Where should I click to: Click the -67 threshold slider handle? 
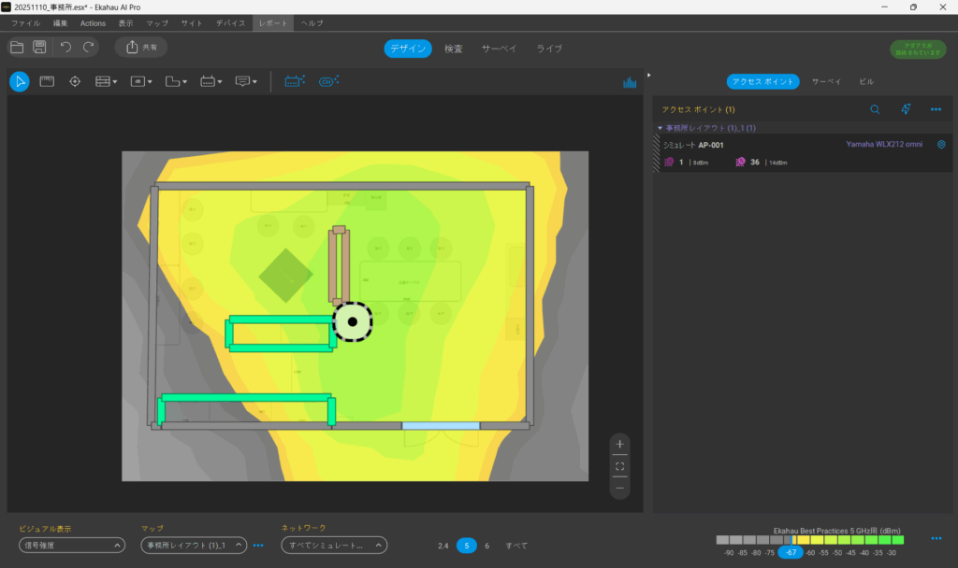791,553
